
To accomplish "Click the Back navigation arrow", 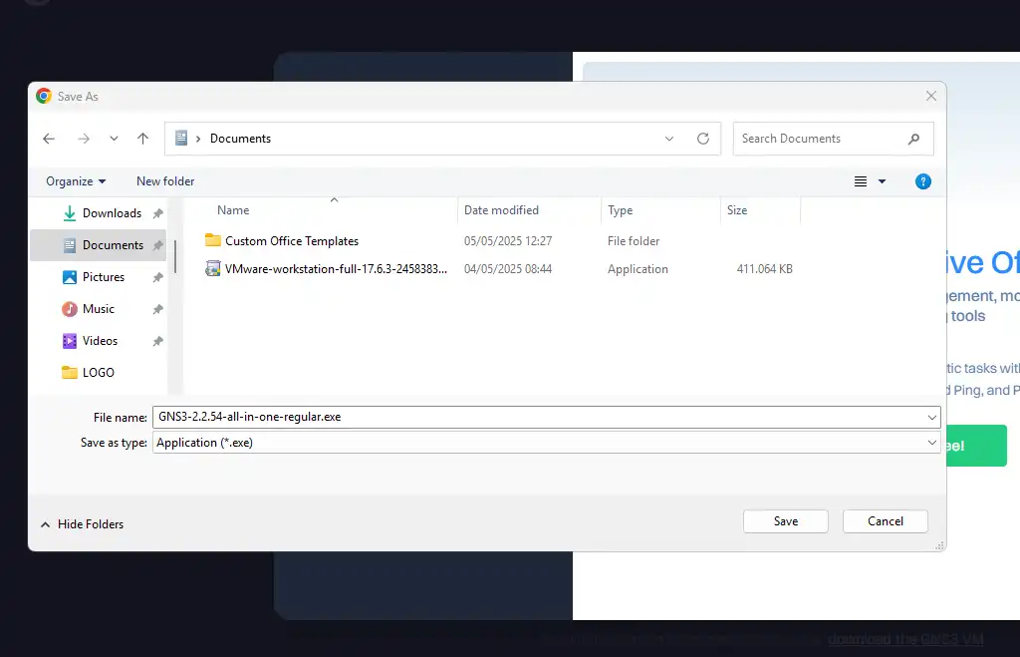I will tap(49, 139).
